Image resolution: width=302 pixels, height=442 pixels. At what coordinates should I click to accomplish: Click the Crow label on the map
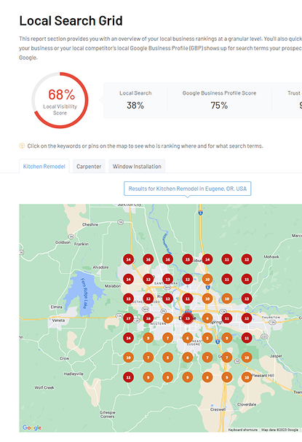64,358
